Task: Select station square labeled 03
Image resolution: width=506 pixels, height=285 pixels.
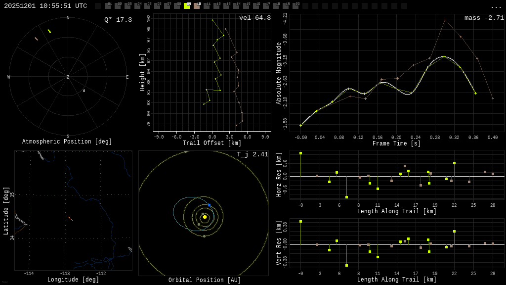Action: (127, 6)
